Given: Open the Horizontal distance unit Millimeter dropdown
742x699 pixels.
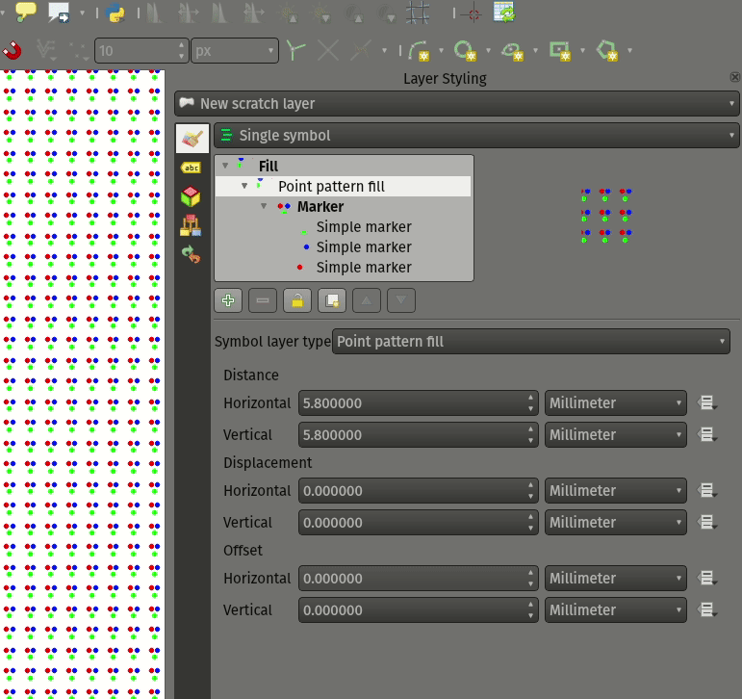Looking at the screenshot, I should click(x=615, y=403).
